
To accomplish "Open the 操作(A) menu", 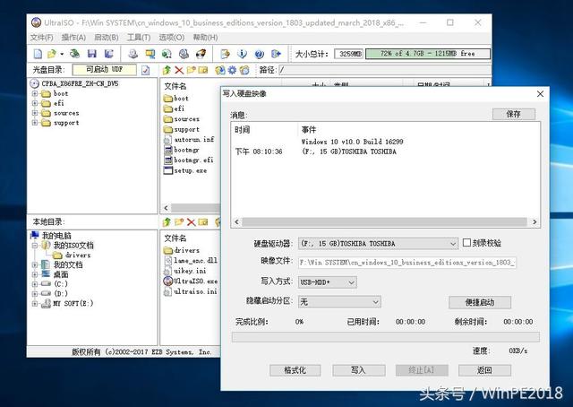I will coord(73,38).
